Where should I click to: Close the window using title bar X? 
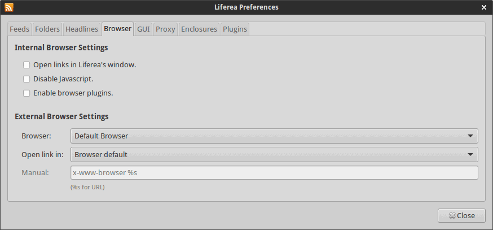(x=484, y=7)
